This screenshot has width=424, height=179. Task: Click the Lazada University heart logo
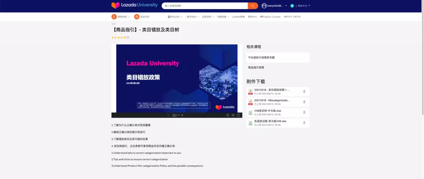point(115,5)
